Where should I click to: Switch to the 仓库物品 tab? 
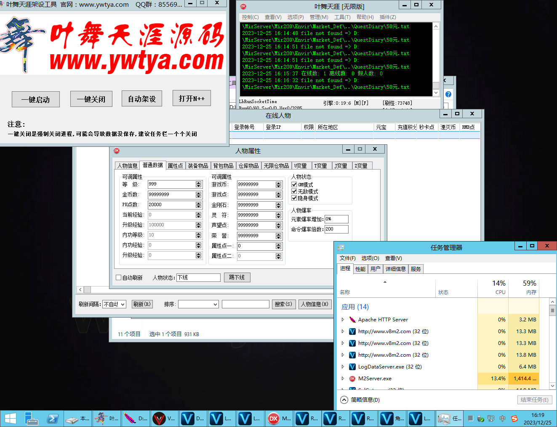click(248, 166)
